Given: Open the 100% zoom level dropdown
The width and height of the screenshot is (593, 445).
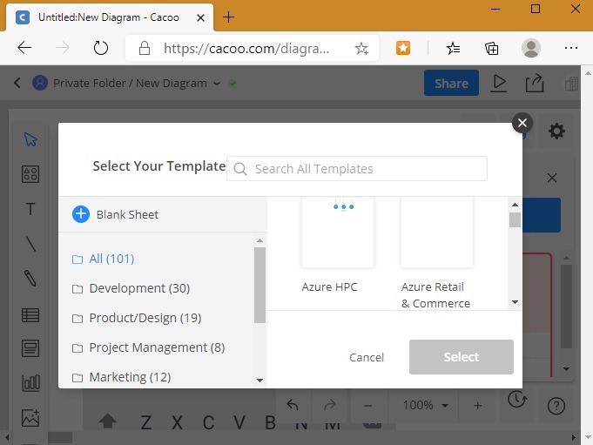Looking at the screenshot, I should pos(426,406).
